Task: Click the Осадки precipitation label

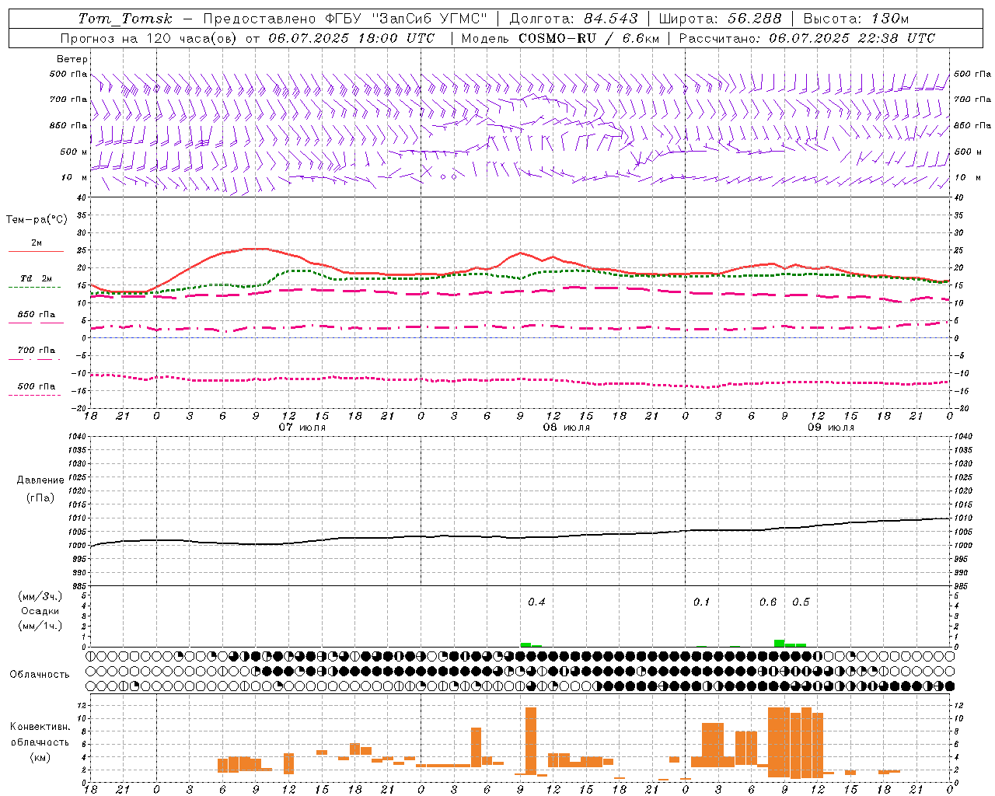Action: point(40,611)
